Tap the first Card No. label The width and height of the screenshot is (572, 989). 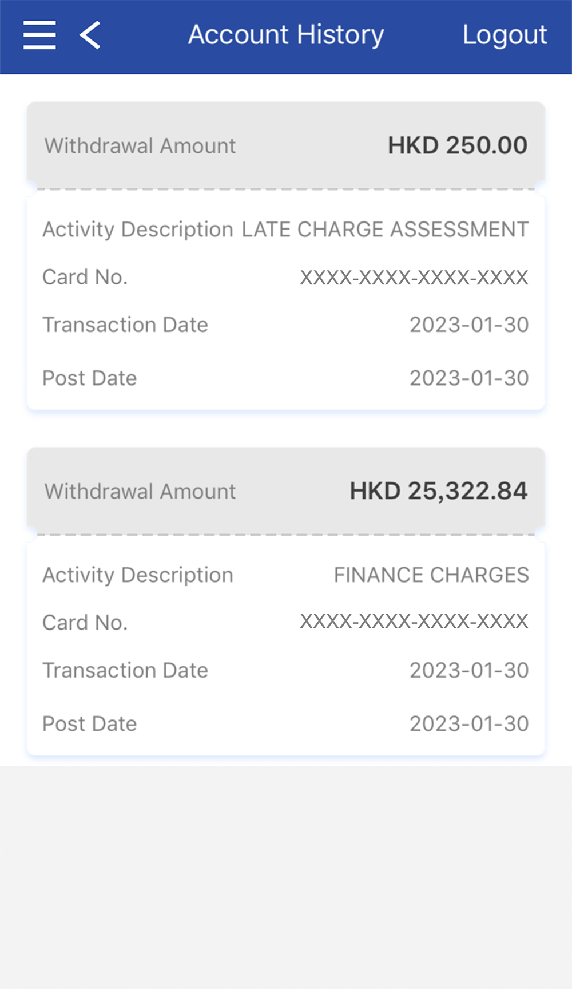click(85, 278)
